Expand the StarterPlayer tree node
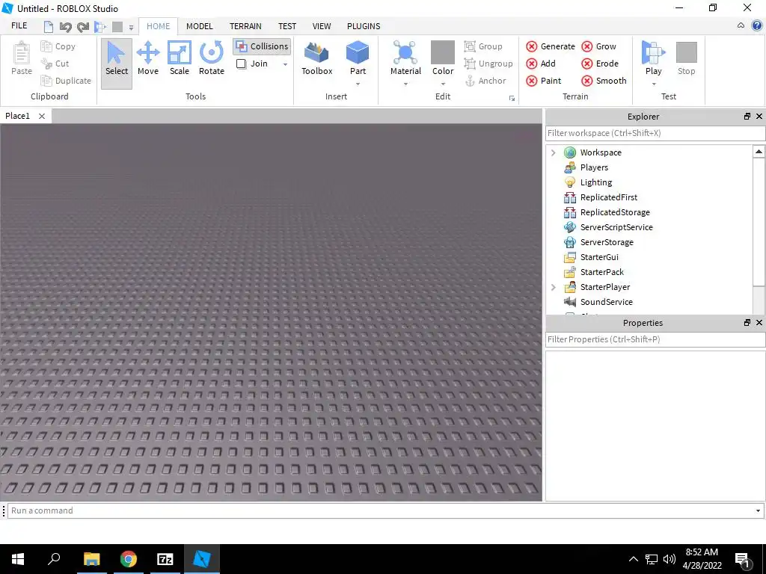Image resolution: width=766 pixels, height=574 pixels. [553, 287]
